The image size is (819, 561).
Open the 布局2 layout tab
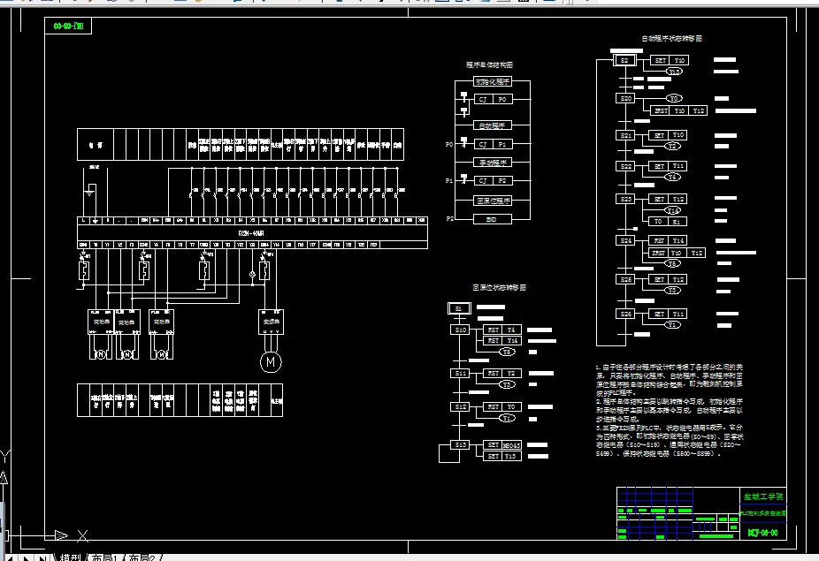142,557
